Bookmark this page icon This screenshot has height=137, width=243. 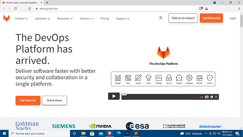click(29, 9)
